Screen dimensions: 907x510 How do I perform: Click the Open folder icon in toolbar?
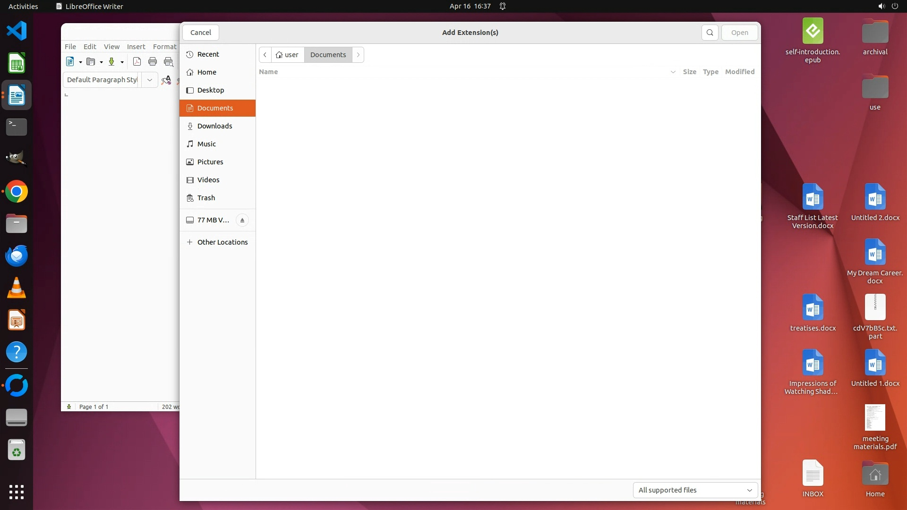[x=91, y=61]
